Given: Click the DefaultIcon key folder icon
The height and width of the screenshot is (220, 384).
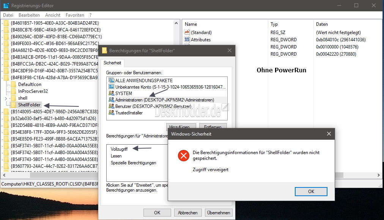Looking at the screenshot, I should (13, 84).
